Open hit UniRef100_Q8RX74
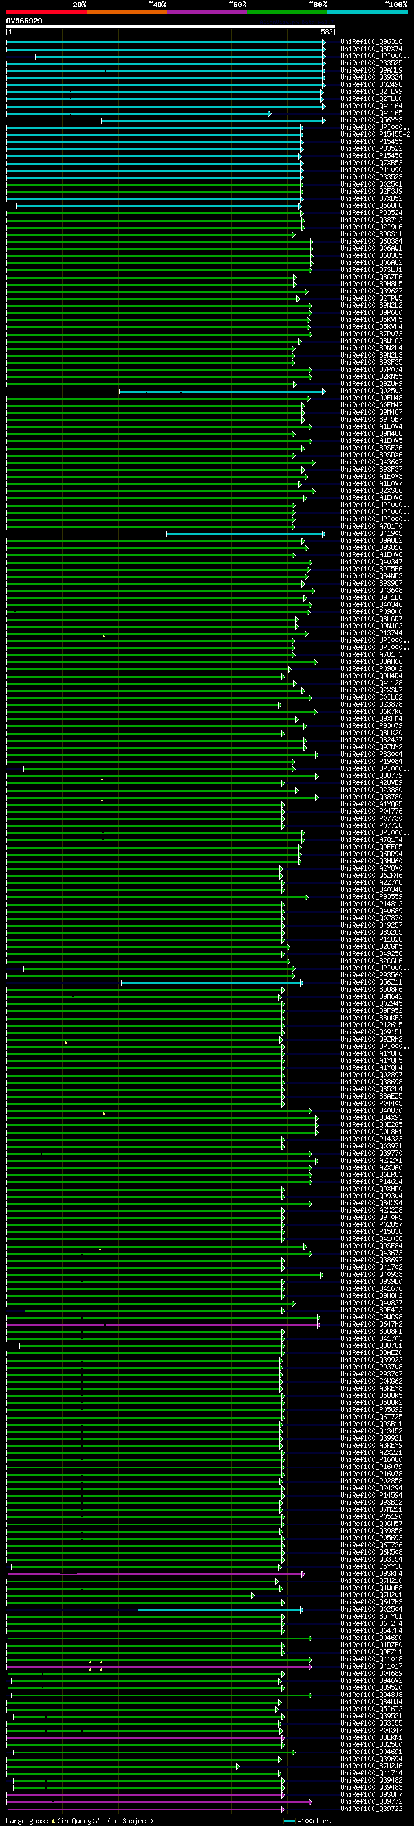 pos(371,49)
